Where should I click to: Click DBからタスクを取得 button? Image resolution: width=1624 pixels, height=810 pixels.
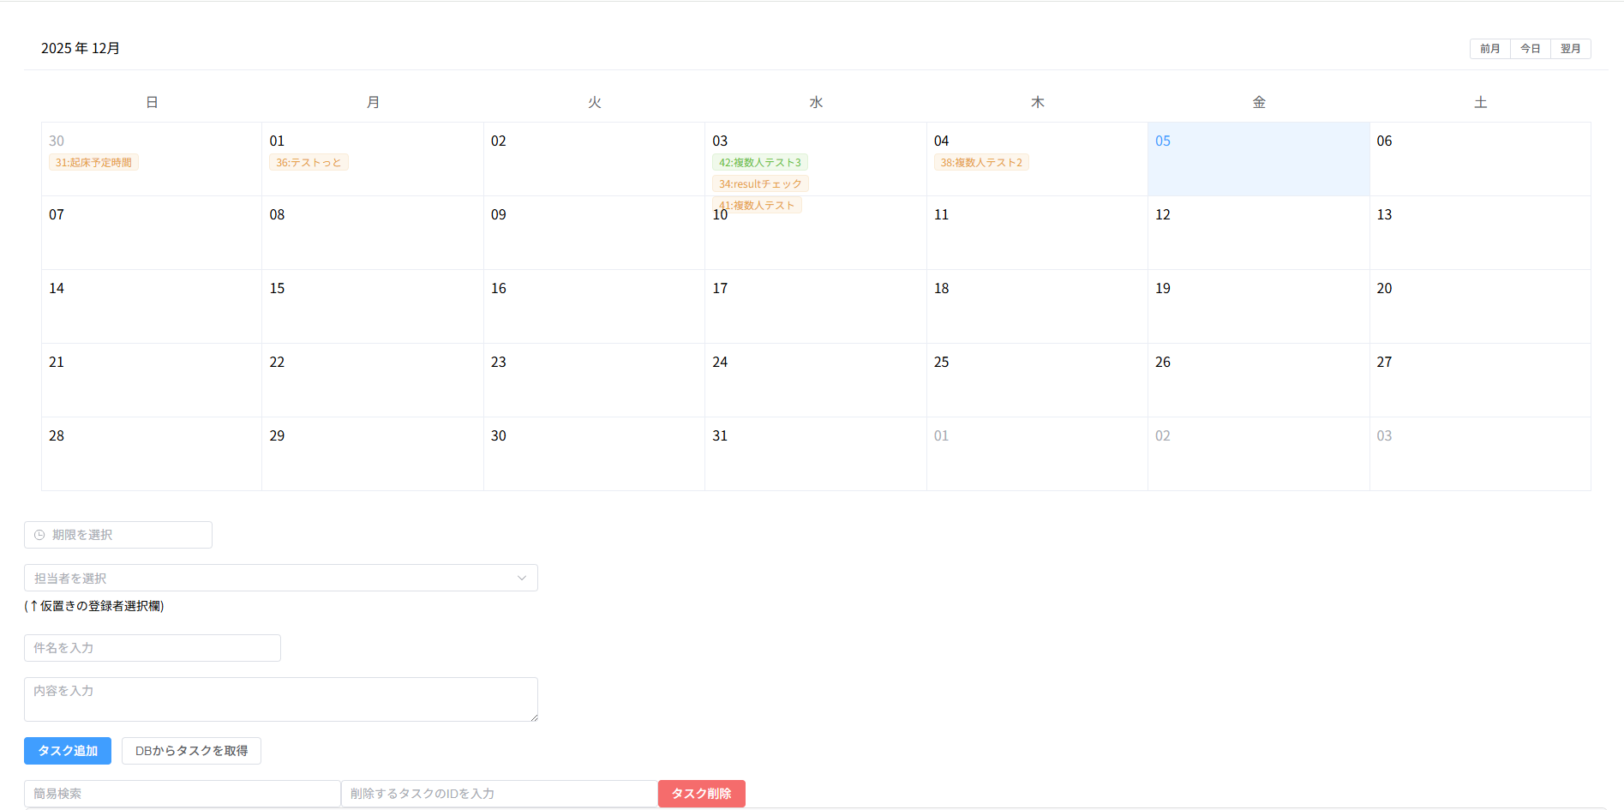tap(191, 751)
